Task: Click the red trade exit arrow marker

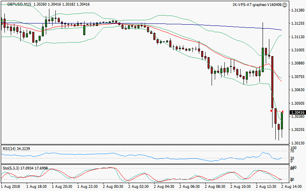Action: click(x=282, y=111)
